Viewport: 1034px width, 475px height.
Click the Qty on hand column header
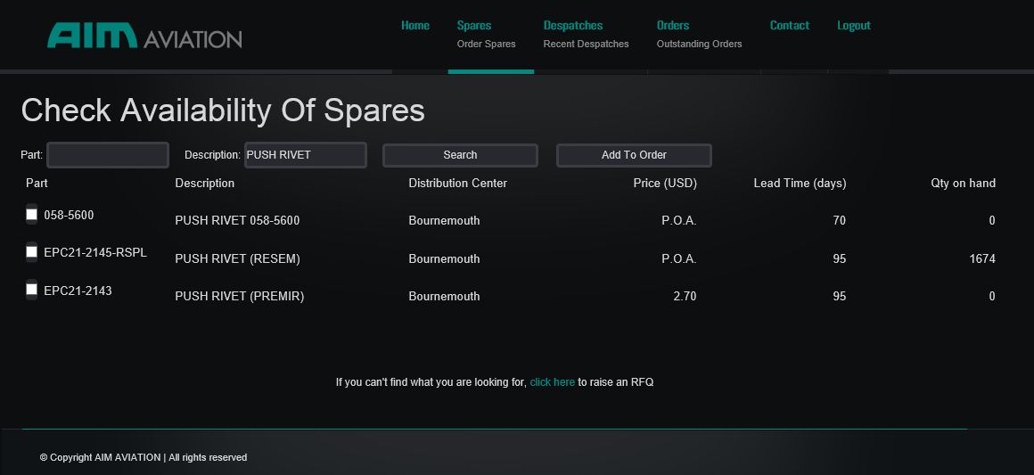point(963,184)
